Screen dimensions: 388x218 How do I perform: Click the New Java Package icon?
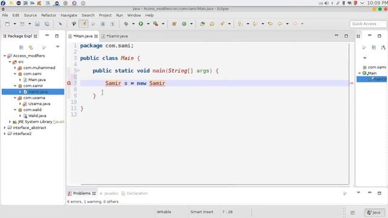click(x=174, y=24)
